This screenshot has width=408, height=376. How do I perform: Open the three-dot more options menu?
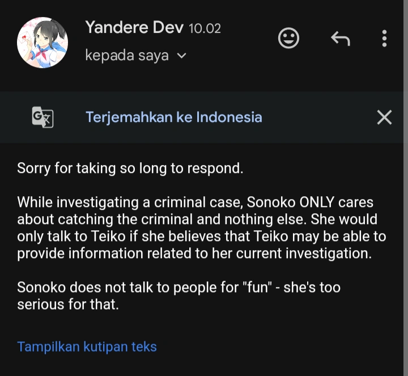click(x=384, y=38)
